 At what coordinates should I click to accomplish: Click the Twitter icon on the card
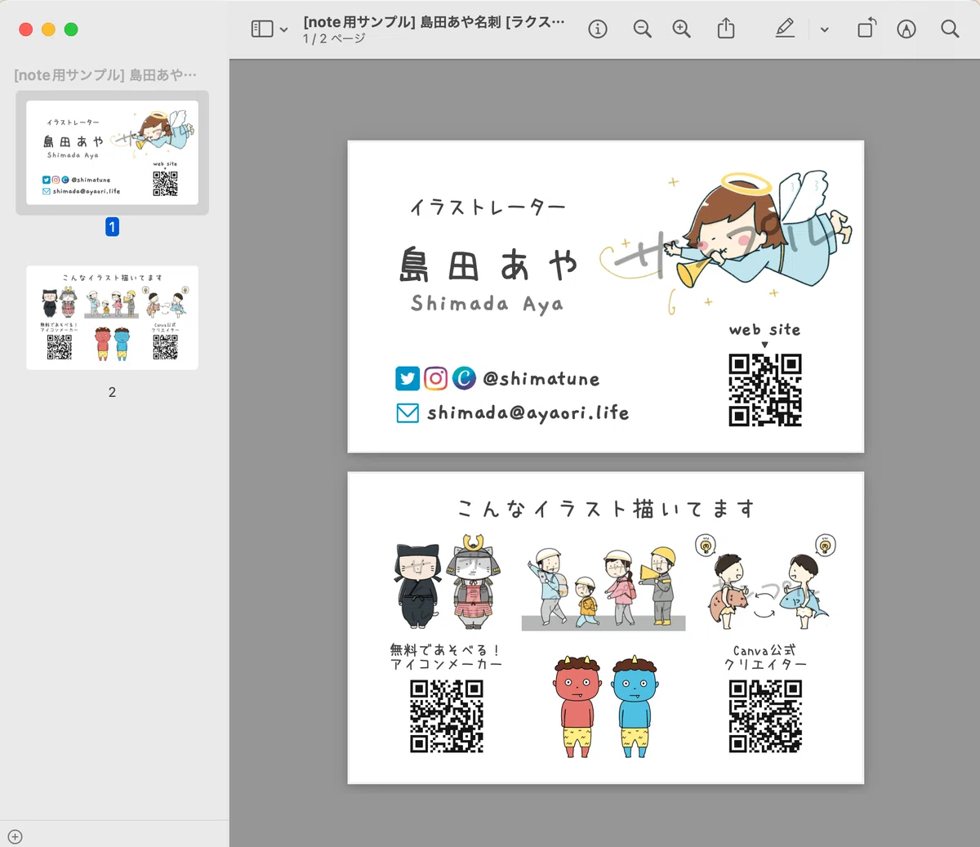[408, 378]
